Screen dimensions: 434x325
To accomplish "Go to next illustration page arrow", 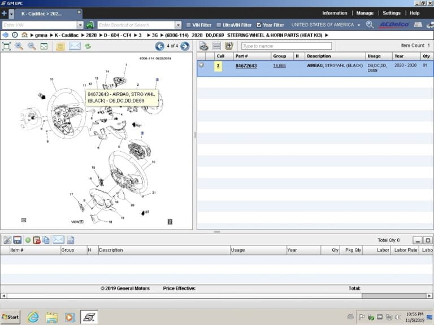I will point(185,46).
